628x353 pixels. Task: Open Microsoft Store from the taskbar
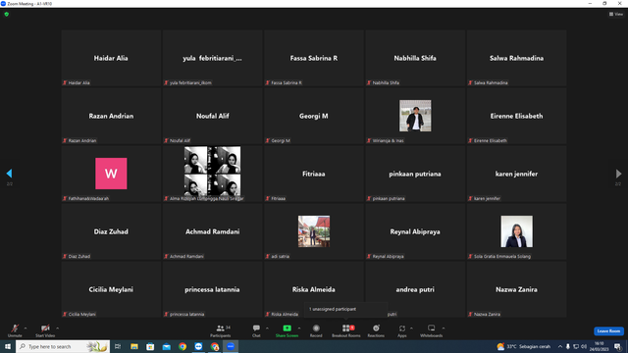(x=150, y=346)
